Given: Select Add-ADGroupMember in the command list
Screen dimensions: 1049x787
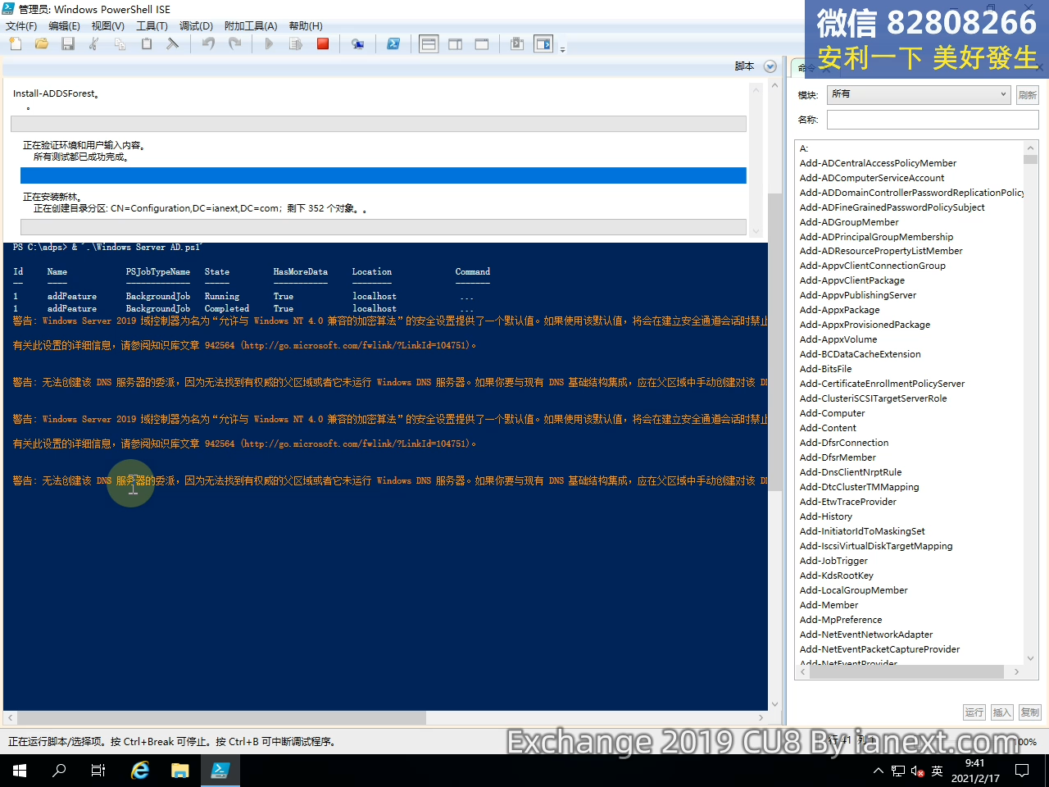Looking at the screenshot, I should point(849,222).
